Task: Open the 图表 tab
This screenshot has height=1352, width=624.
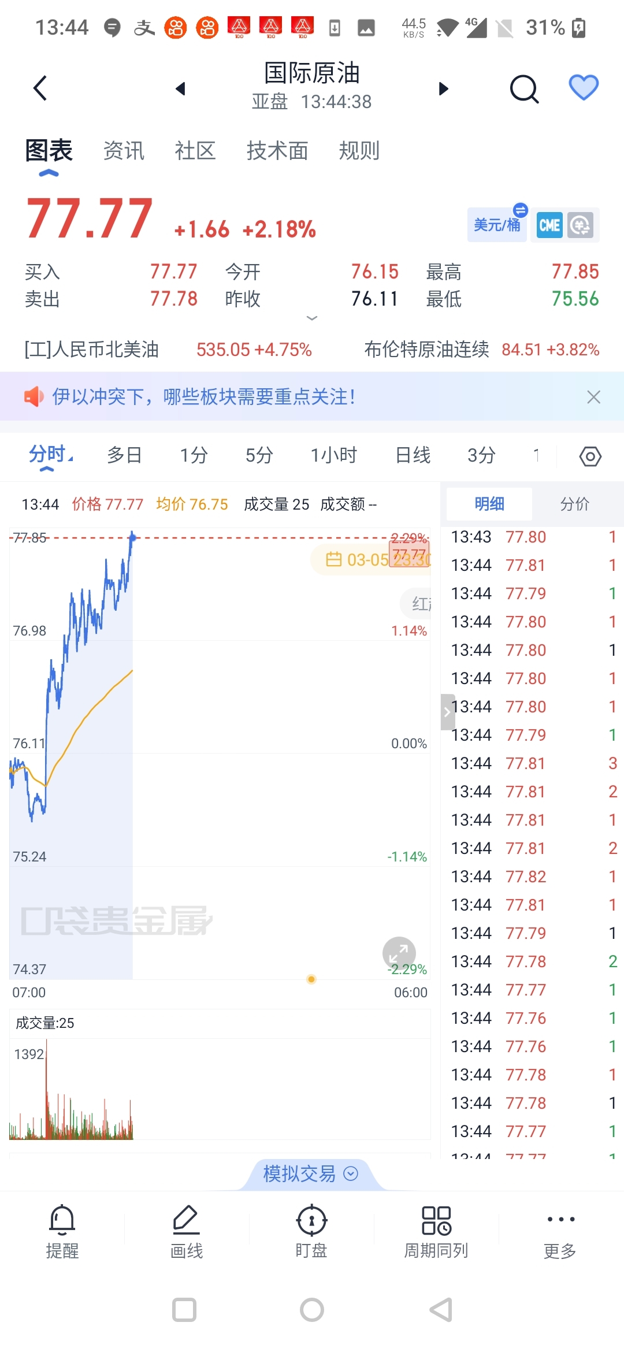Action: [49, 151]
